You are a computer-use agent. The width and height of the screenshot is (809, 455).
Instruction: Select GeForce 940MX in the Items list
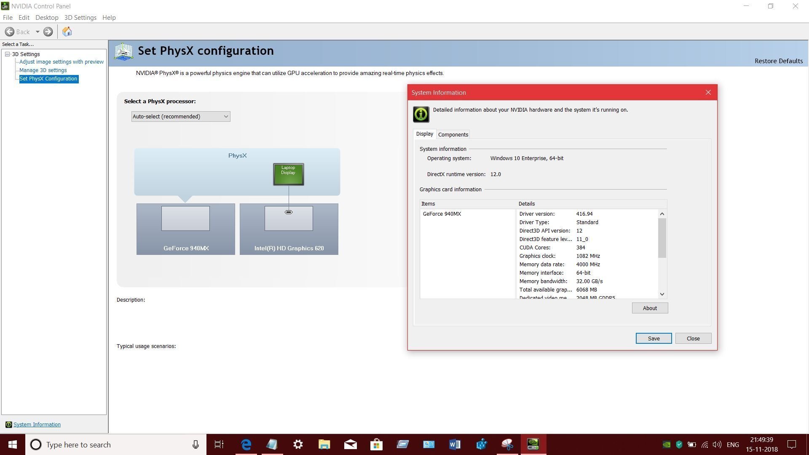[x=442, y=214]
